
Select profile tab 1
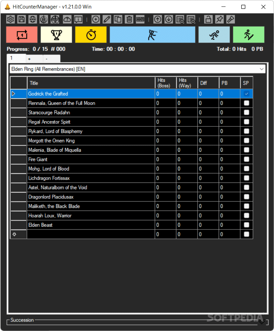click(16, 58)
